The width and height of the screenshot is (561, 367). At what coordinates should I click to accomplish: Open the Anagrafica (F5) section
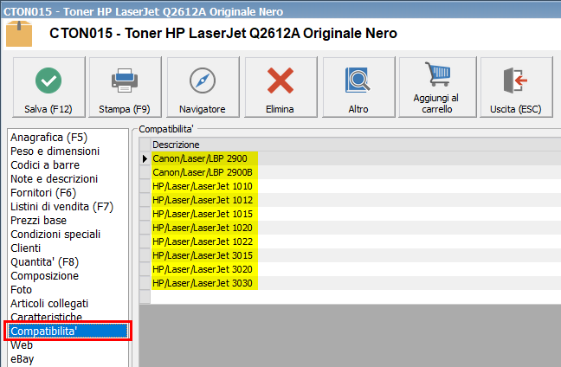(x=49, y=138)
